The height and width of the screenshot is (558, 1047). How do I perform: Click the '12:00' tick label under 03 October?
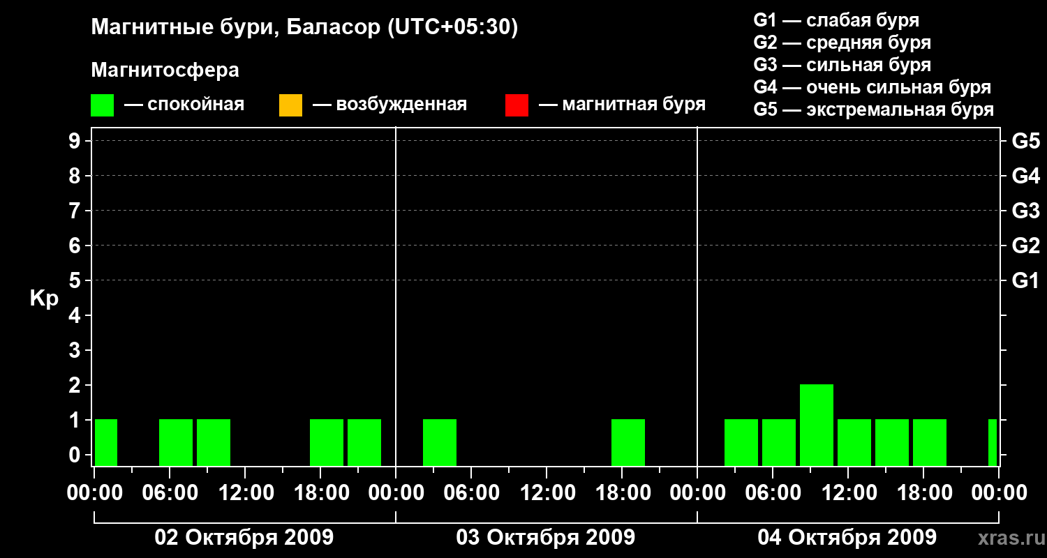tap(547, 493)
